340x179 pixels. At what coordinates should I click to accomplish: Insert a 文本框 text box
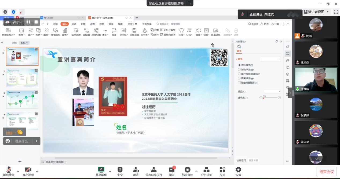click(124, 32)
